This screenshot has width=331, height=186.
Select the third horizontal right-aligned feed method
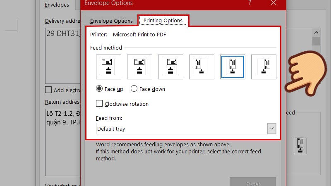tap(170, 67)
